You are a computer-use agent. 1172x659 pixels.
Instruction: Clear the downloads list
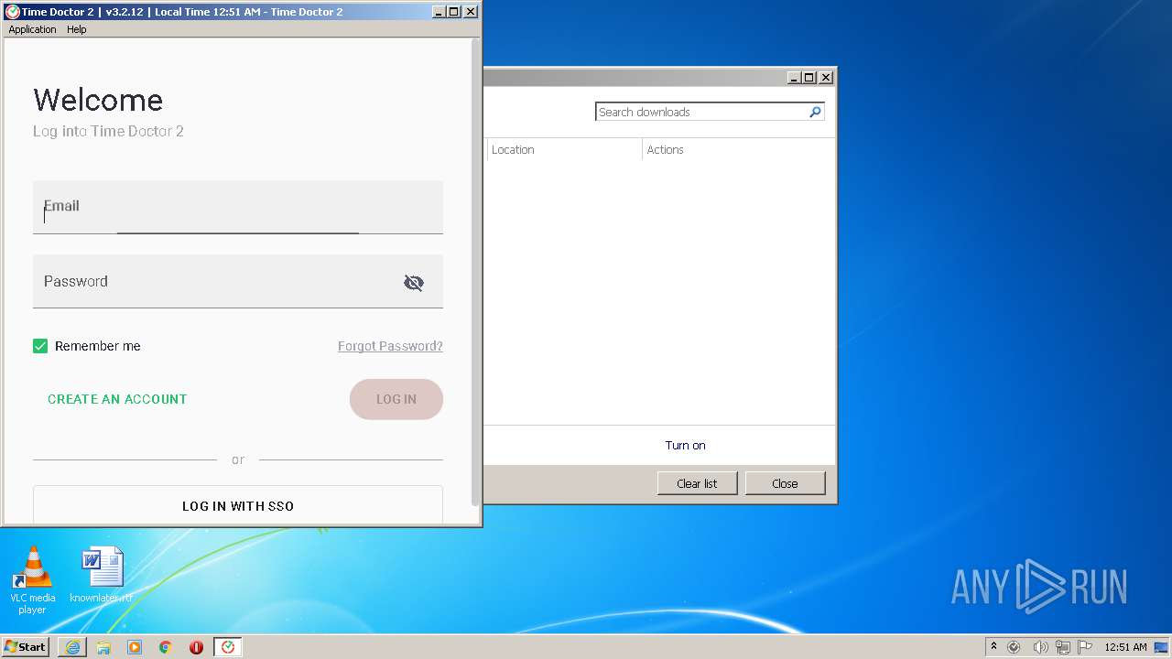pos(697,483)
